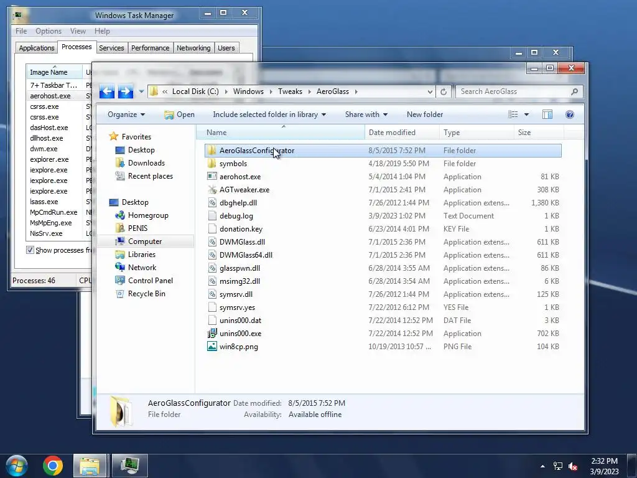This screenshot has width=637, height=478.
Task: Sort files by the Size column header
Action: (x=539, y=133)
